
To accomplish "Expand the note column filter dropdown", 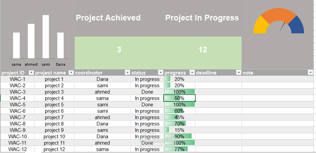I will click(x=310, y=72).
